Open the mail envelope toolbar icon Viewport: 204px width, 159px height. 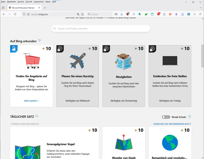point(116,14)
